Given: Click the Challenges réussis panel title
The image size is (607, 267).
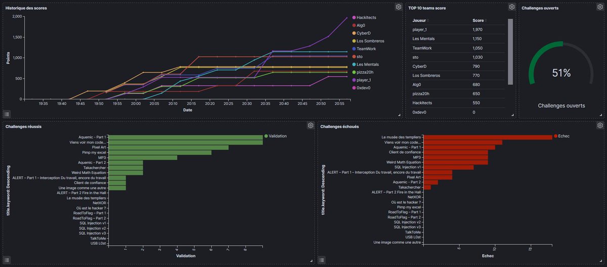Looking at the screenshot, I should [23, 126].
